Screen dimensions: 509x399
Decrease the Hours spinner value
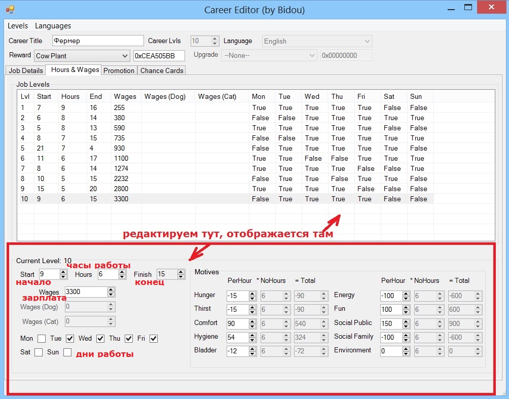pyautogui.click(x=122, y=277)
